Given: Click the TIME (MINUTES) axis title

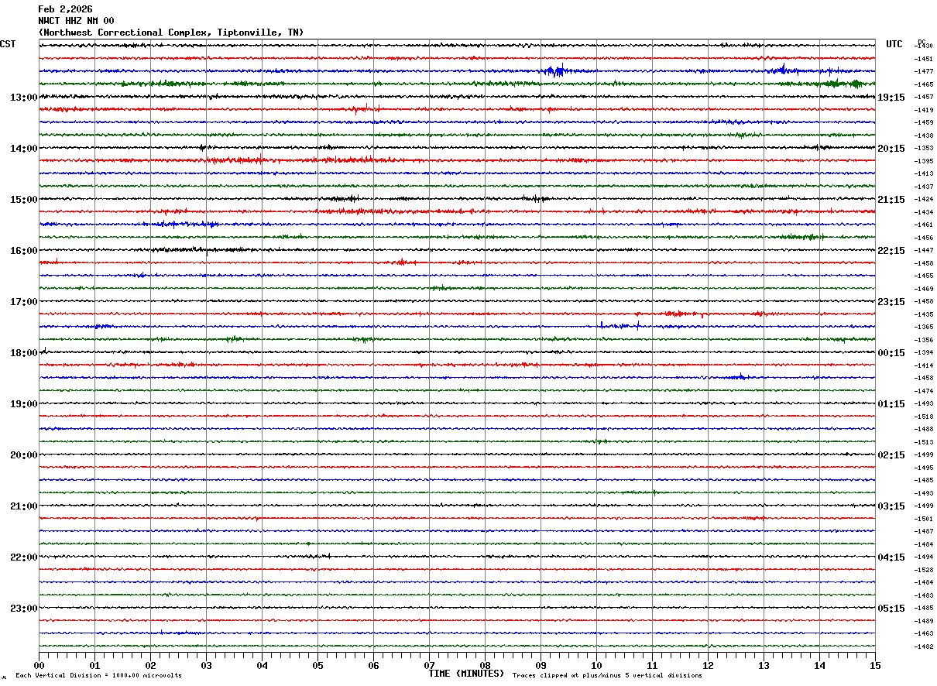Looking at the screenshot, I should [466, 674].
